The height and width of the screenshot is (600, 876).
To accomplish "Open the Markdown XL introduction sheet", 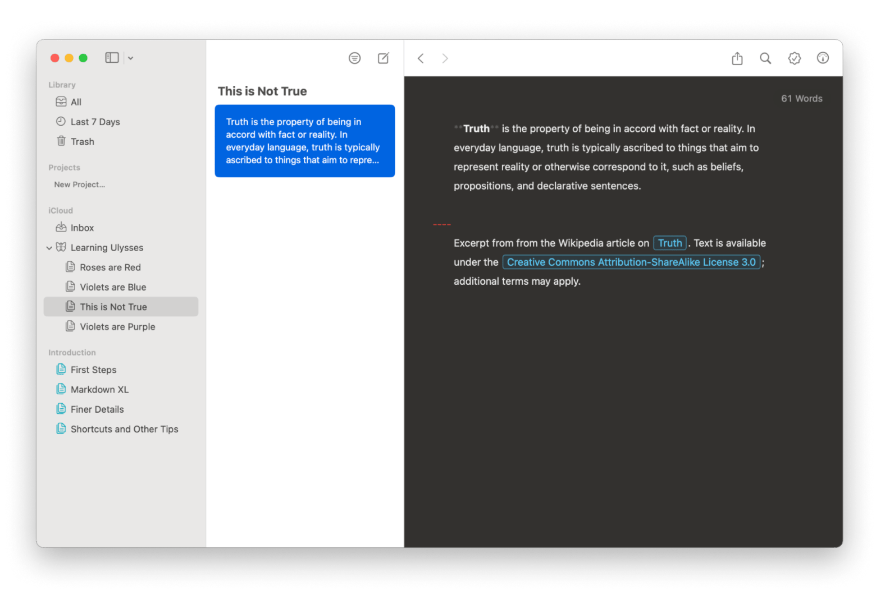I will coord(99,390).
